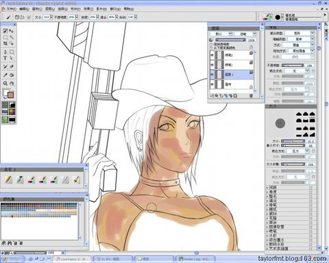Image resolution: width=329 pixels, height=263 pixels.
Task: Open the Canvas menu
Action: pos(37,9)
